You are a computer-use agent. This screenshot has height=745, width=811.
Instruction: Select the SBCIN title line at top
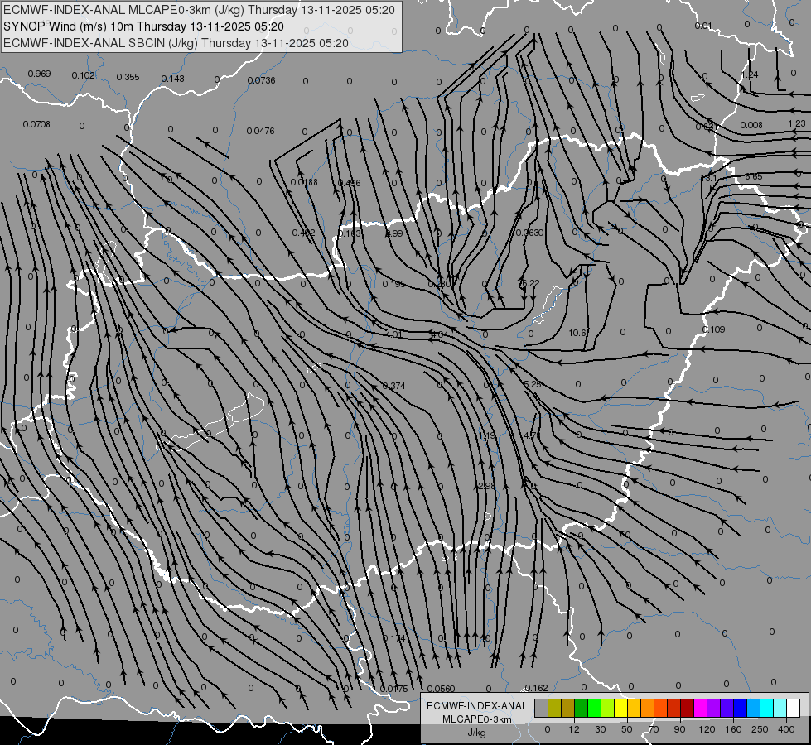click(176, 43)
